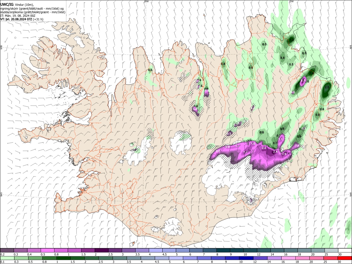Screen dimensions: 352x264
Task: Pick top-row pink swatch between 0.5 and 0.8
Action: [x=48, y=250]
